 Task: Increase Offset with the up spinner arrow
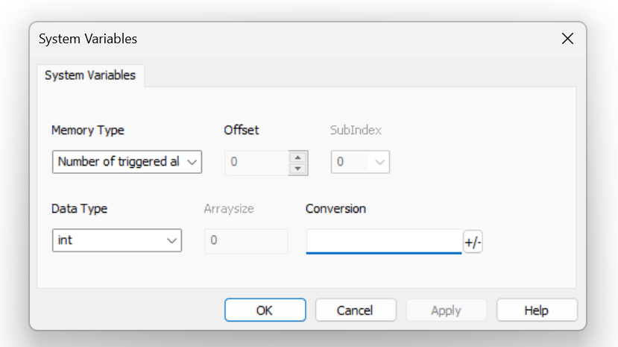298,157
